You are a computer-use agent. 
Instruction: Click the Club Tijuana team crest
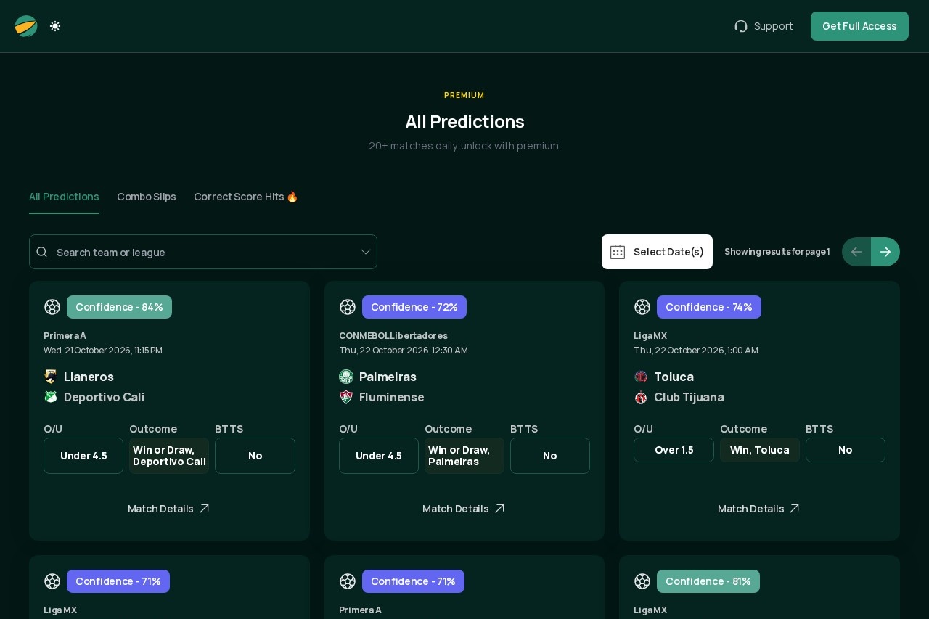pos(641,397)
